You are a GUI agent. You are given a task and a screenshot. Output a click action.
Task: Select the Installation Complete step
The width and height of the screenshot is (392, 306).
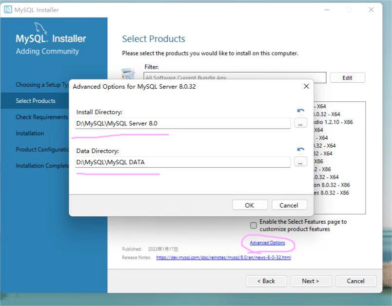coord(42,166)
